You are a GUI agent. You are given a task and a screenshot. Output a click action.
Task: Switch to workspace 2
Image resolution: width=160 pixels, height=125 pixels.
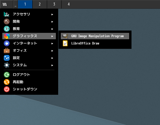click(x=40, y=4)
